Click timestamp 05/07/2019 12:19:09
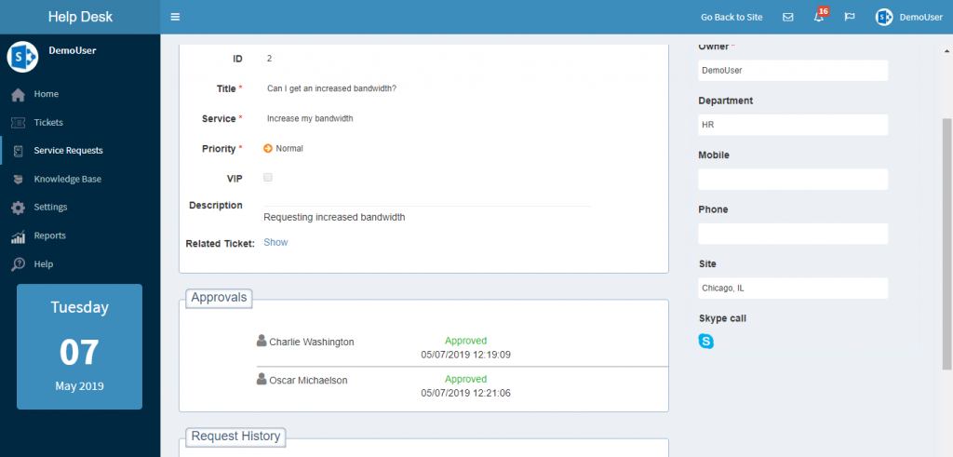Image resolution: width=953 pixels, height=457 pixels. tap(465, 355)
